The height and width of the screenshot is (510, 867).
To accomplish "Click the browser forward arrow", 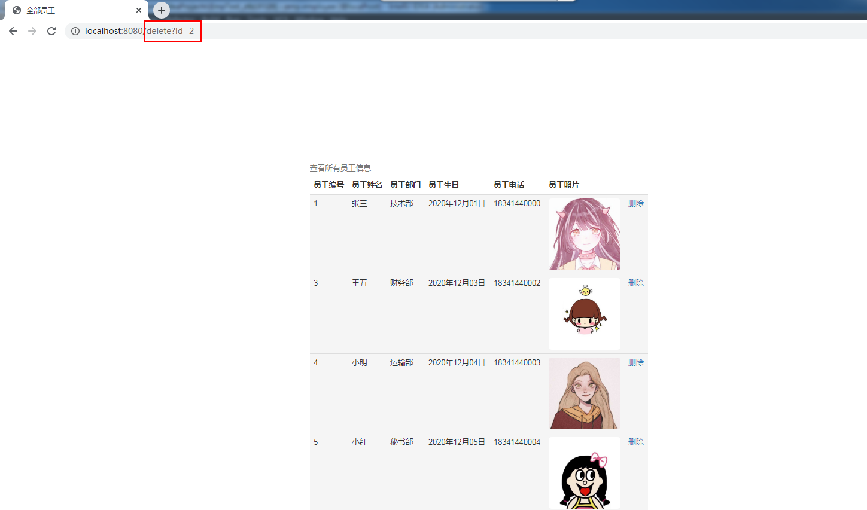I will pos(32,31).
